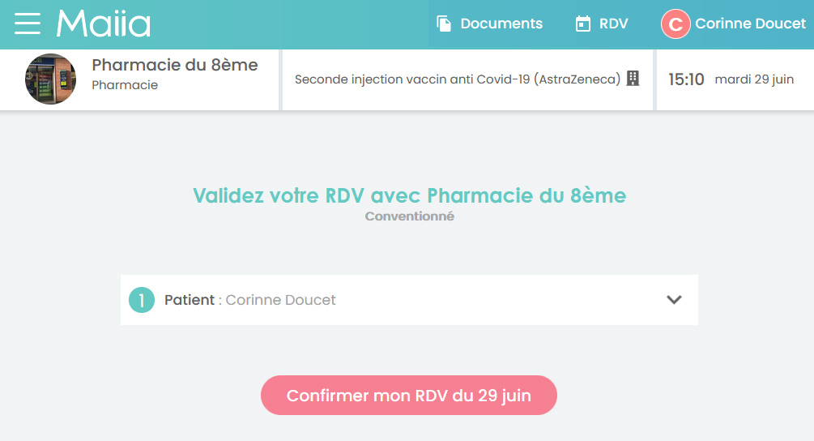Click the red C user avatar
The width and height of the screenshot is (814, 441).
coord(675,24)
